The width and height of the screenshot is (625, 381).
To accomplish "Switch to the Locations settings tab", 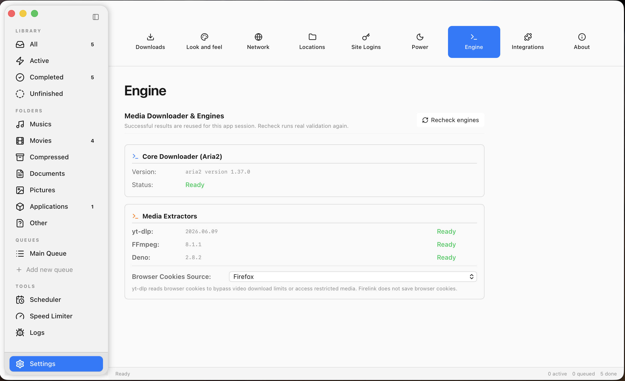I will pyautogui.click(x=312, y=42).
